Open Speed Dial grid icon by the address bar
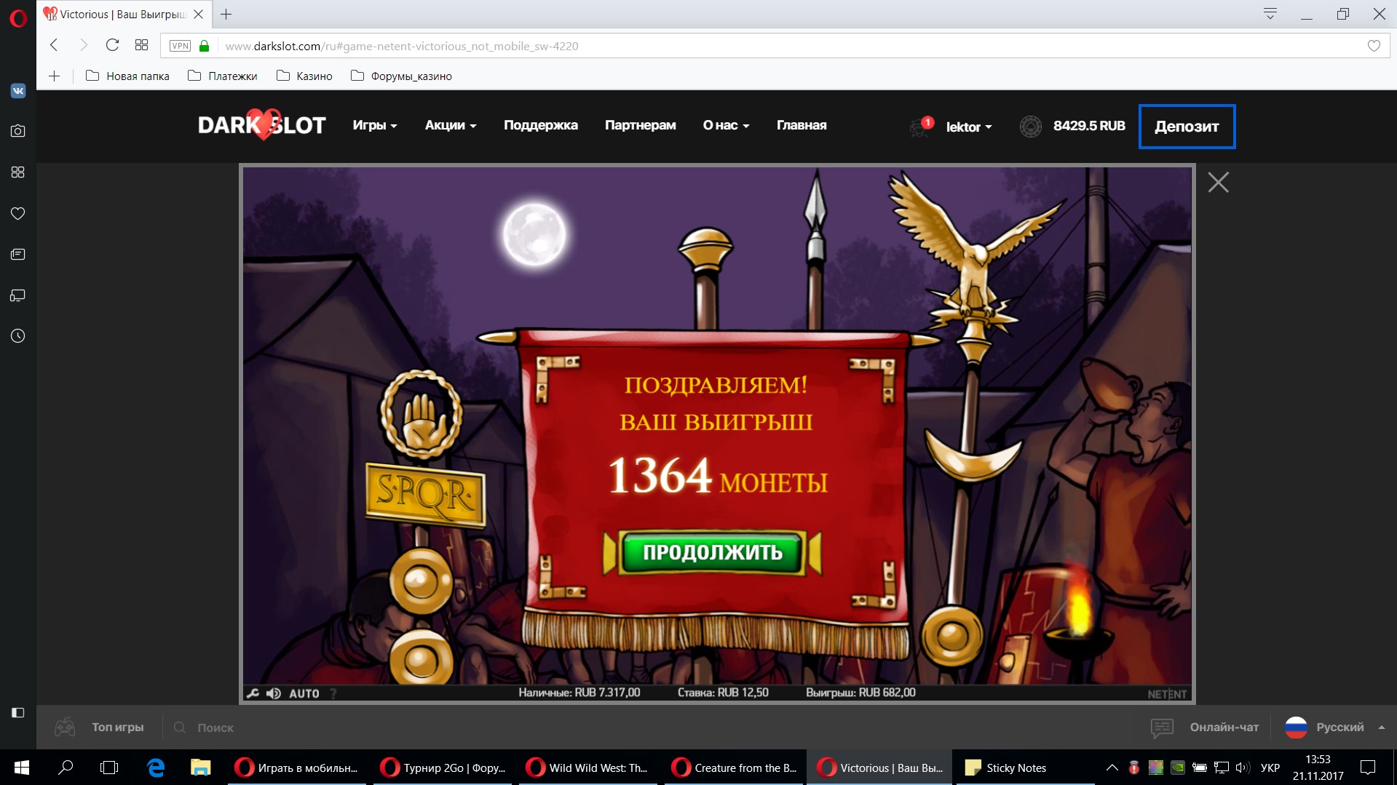This screenshot has height=785, width=1397. click(141, 45)
